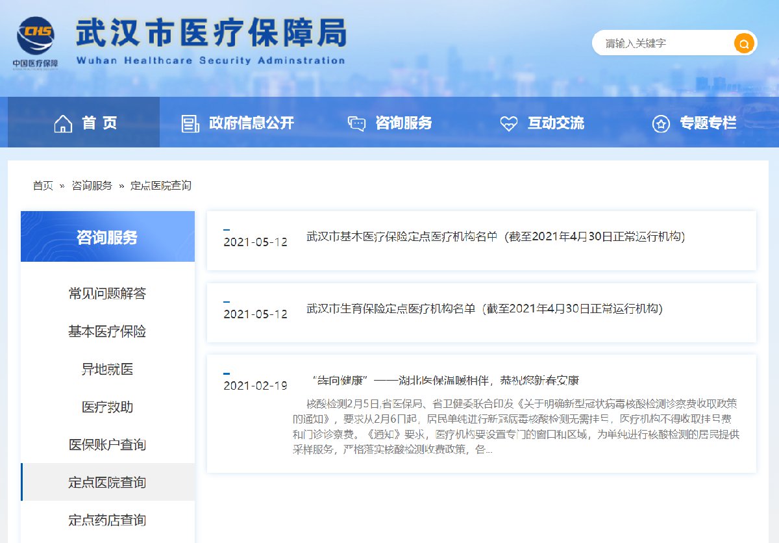Screen dimensions: 779x543
Task: Focus the 请输入关键字 search field
Action: (662, 44)
